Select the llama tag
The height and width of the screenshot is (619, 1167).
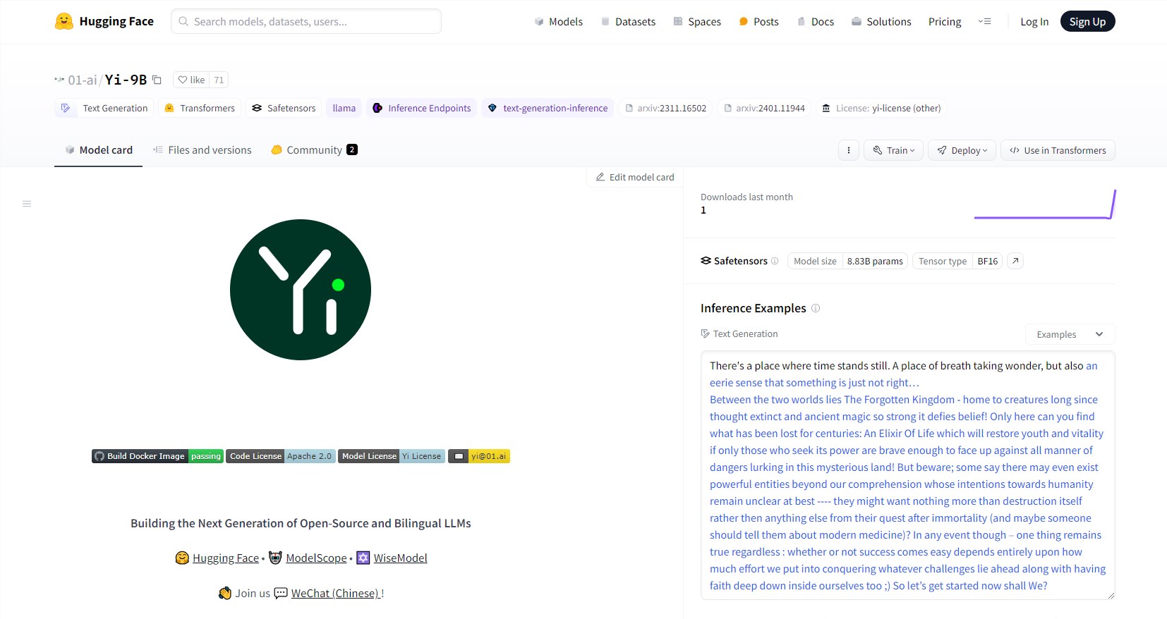click(x=344, y=108)
